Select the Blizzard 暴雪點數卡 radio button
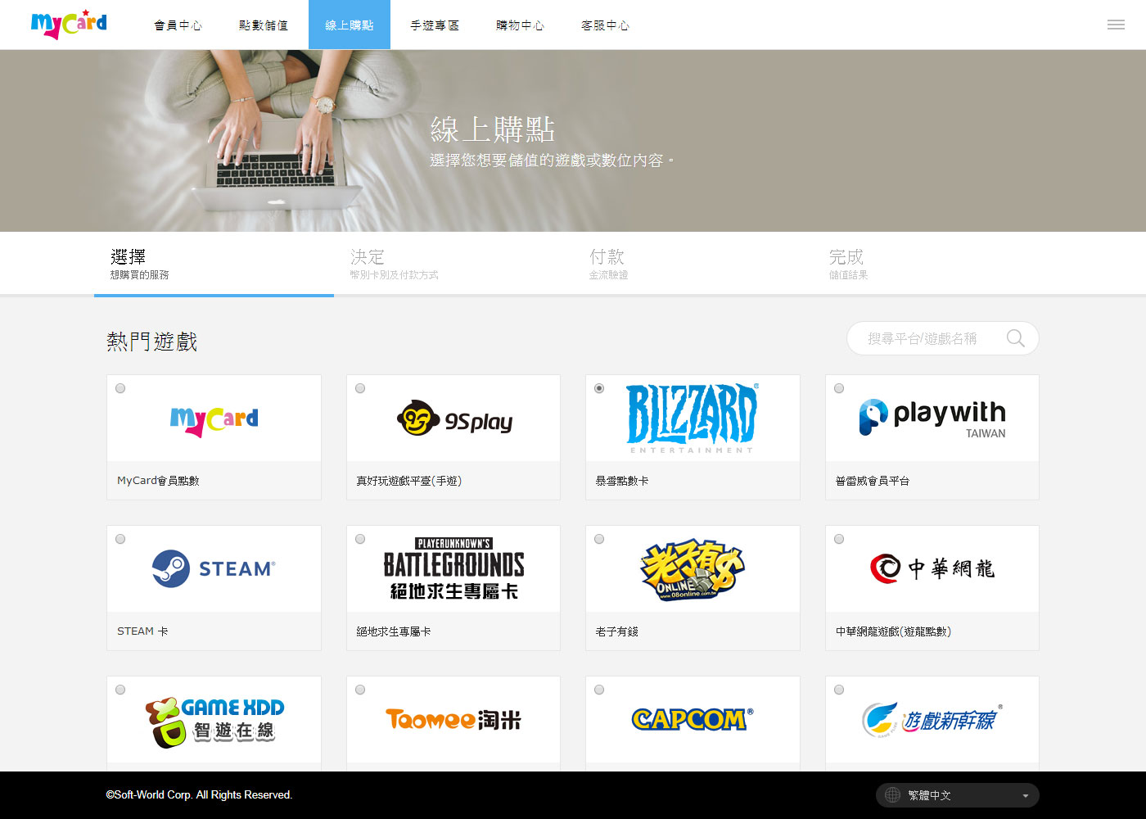 pyautogui.click(x=599, y=388)
